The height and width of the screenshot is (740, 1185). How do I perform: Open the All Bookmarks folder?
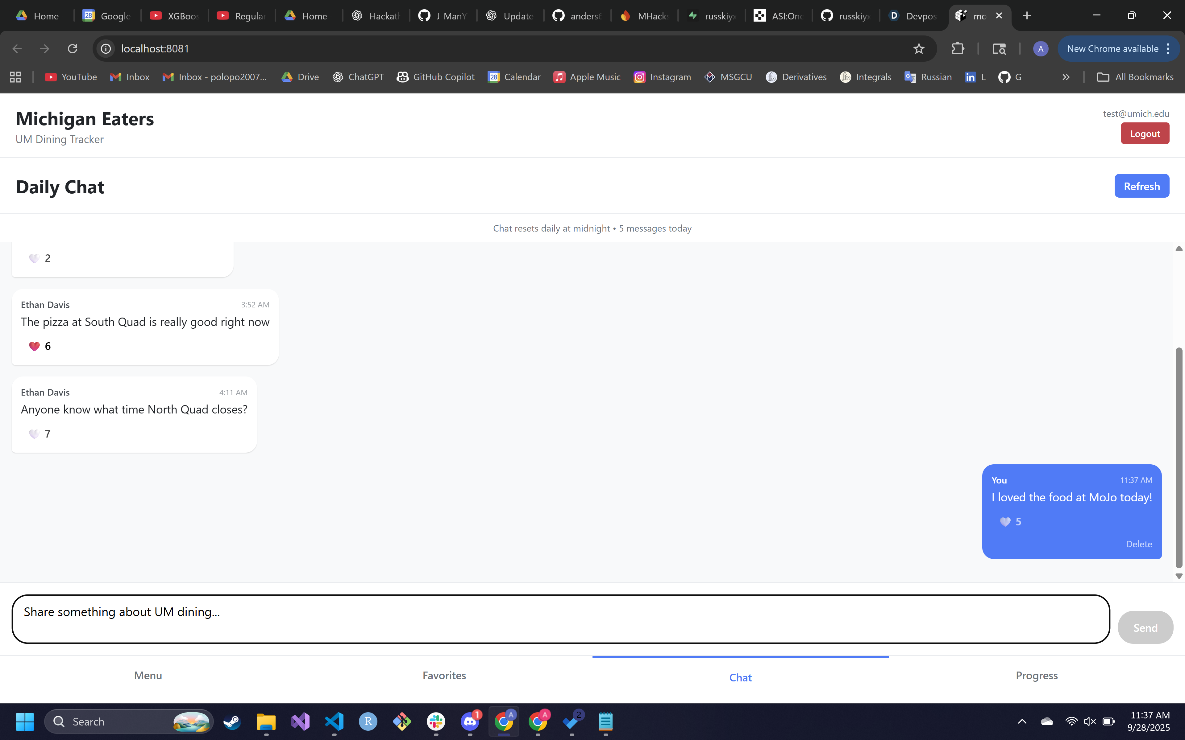pos(1135,77)
